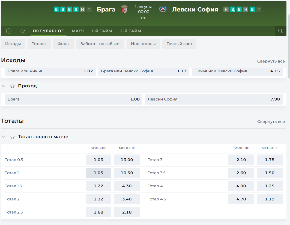The image size is (290, 225).
Task: Open the match statistics chart icon
Action: pos(9,31)
